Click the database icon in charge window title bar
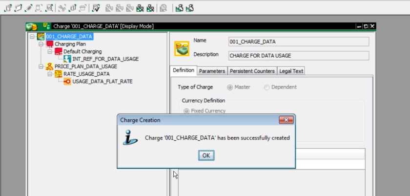The image size is (410, 196). coord(46,26)
